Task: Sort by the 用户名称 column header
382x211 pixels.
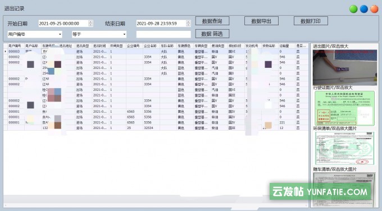Action: coord(33,46)
